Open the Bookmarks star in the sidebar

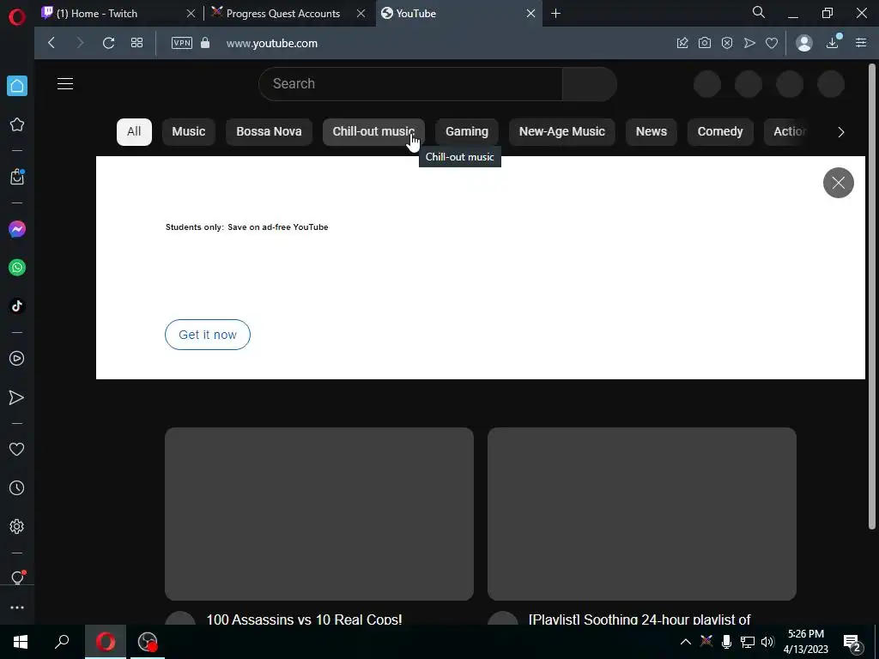[x=17, y=124]
